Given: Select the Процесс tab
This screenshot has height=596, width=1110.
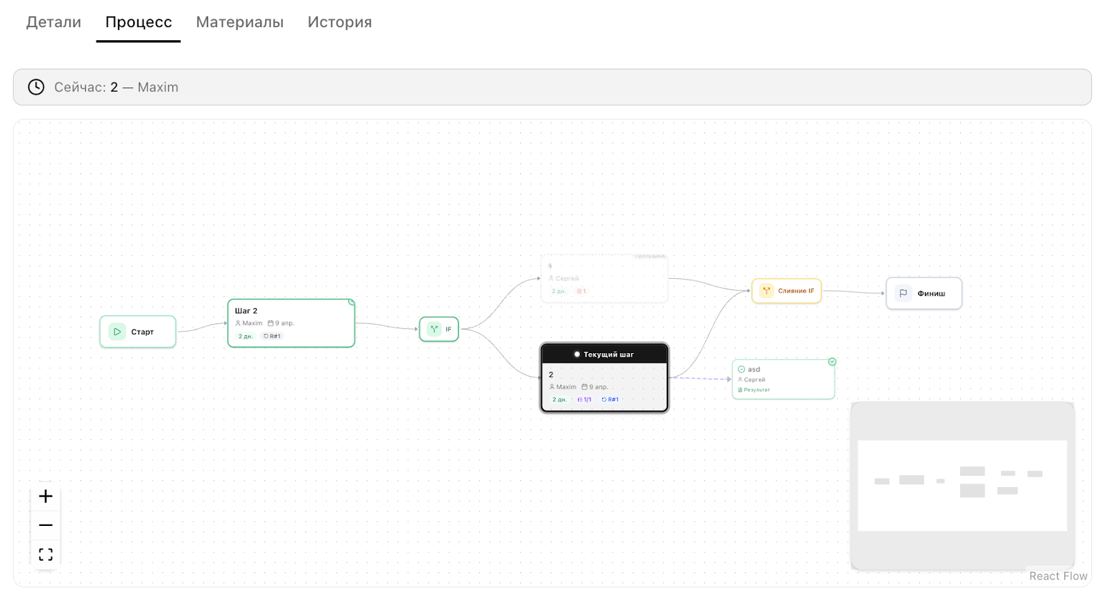Looking at the screenshot, I should [138, 22].
